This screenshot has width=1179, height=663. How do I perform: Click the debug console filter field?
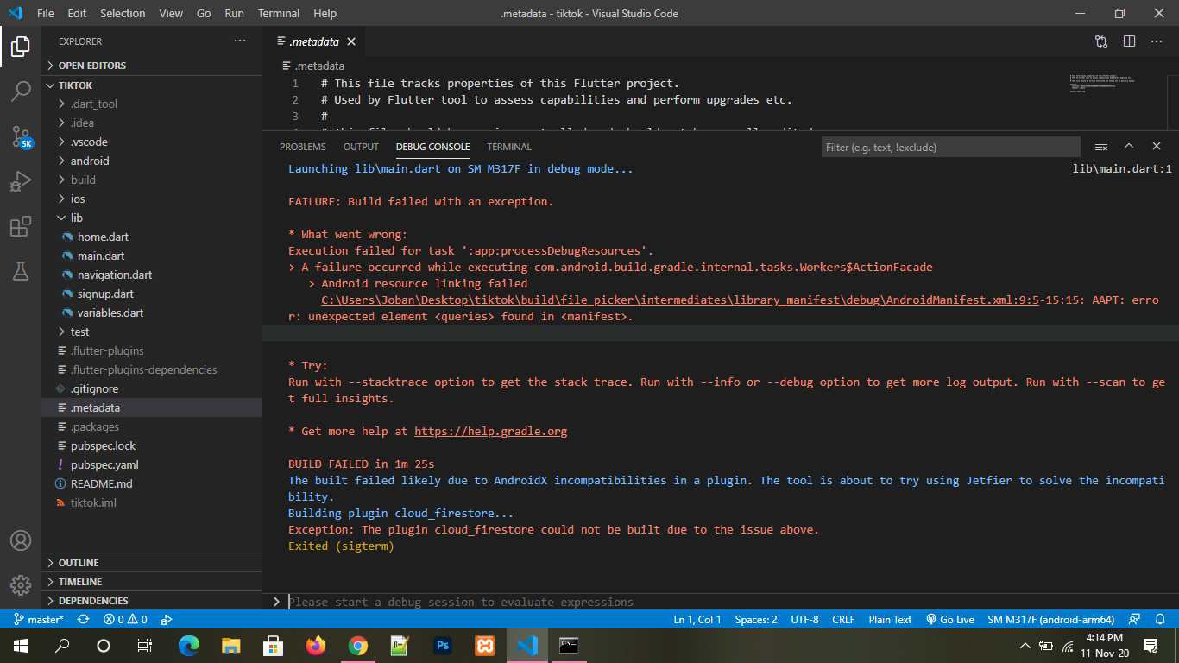click(950, 147)
